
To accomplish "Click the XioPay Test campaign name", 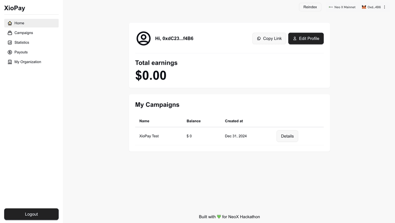I will pyautogui.click(x=149, y=136).
